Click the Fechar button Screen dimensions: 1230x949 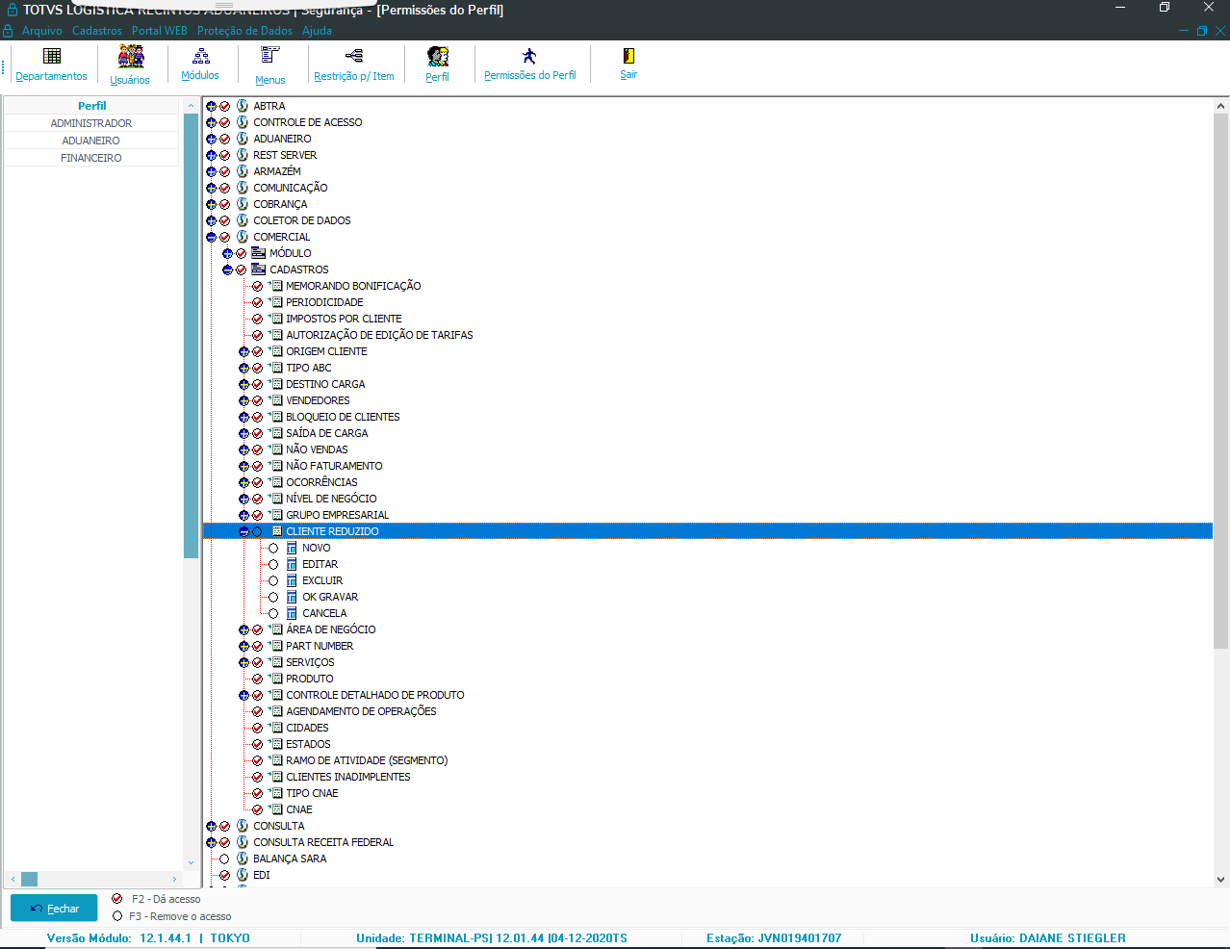54,909
